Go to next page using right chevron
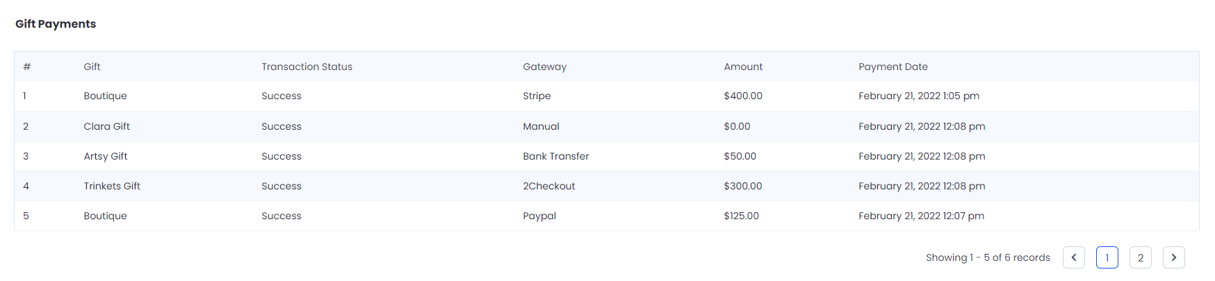Screen dimensions: 1215x281 pyautogui.click(x=1173, y=257)
